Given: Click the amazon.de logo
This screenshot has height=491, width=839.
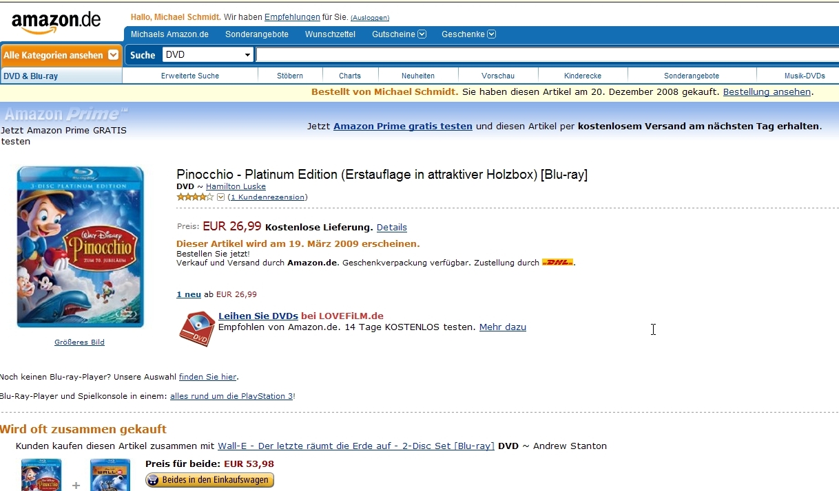Looking at the screenshot, I should [x=56, y=22].
